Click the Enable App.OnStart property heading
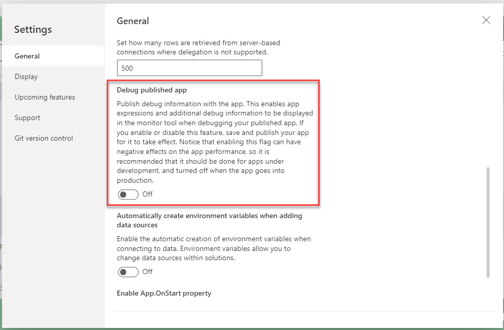The width and height of the screenshot is (504, 330). pyautogui.click(x=164, y=294)
